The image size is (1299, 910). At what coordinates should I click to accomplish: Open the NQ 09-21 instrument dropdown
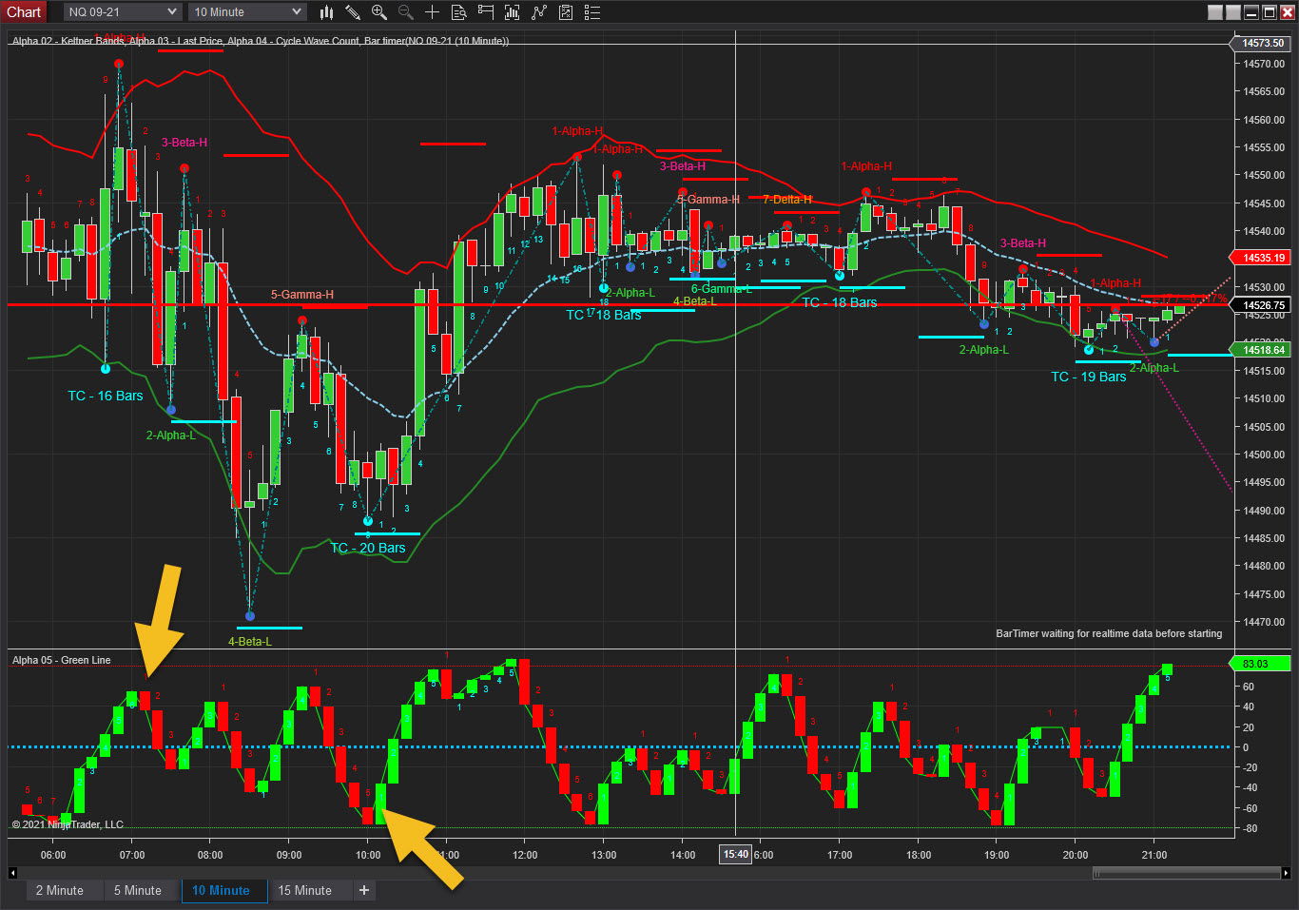pos(123,12)
